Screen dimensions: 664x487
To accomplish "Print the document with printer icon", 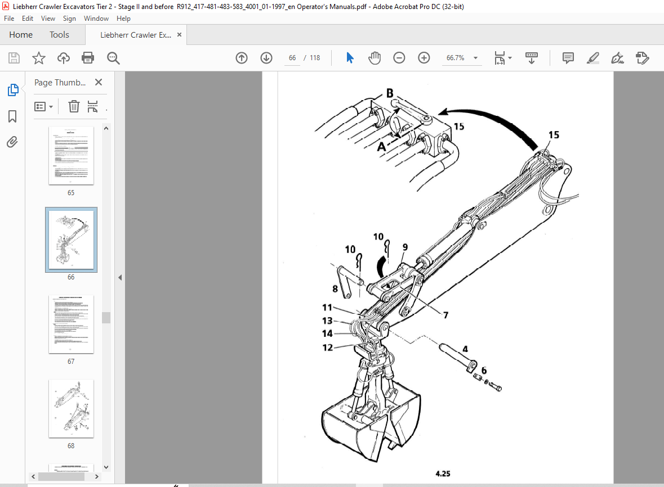I will pos(88,58).
